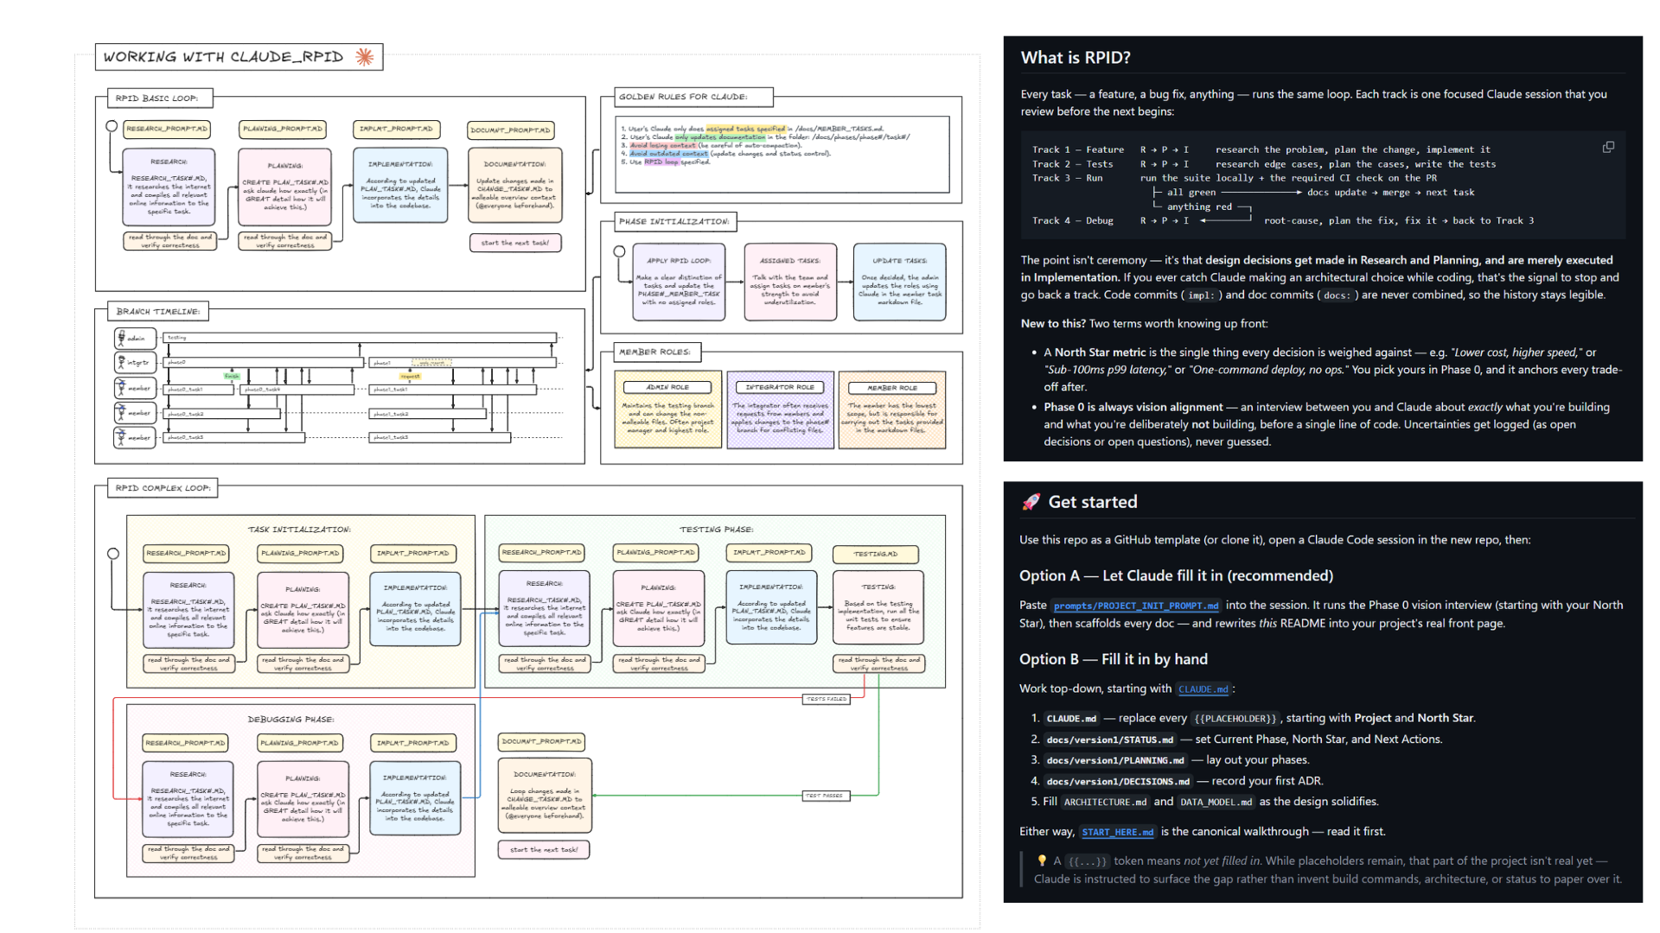Click the 'PHASE INITIALIZATION:' section label
The height and width of the screenshot is (933, 1660).
674,222
